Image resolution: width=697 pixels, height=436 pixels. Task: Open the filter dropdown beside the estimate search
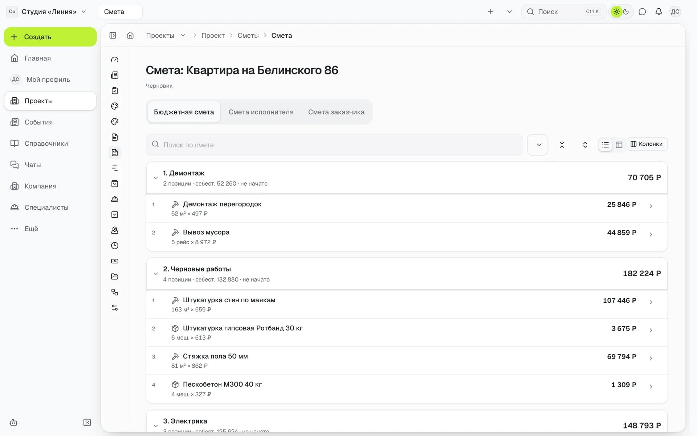pyautogui.click(x=537, y=145)
